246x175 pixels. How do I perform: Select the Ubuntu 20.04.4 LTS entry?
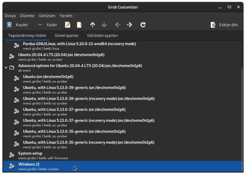61,55
